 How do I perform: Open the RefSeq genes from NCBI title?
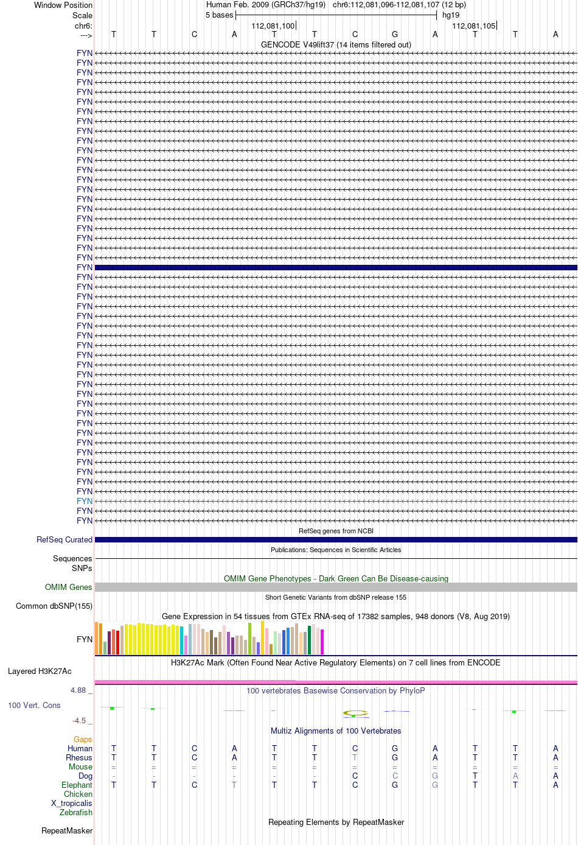[336, 531]
